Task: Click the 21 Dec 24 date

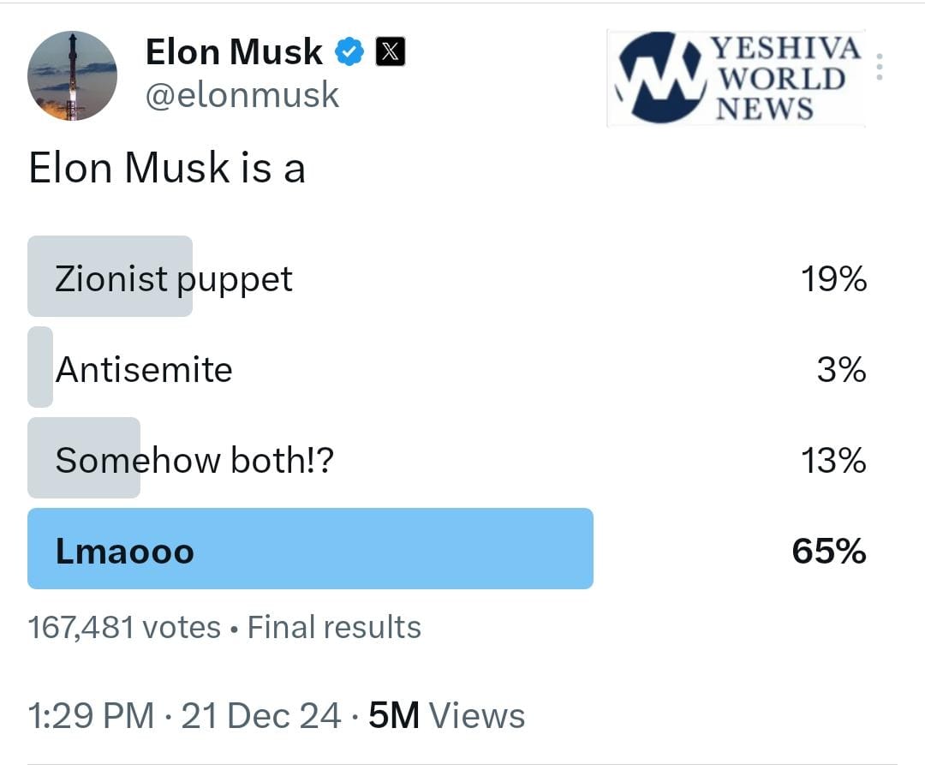Action: (x=261, y=715)
